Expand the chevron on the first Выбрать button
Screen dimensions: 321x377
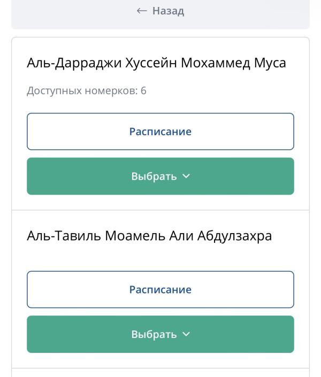click(186, 176)
